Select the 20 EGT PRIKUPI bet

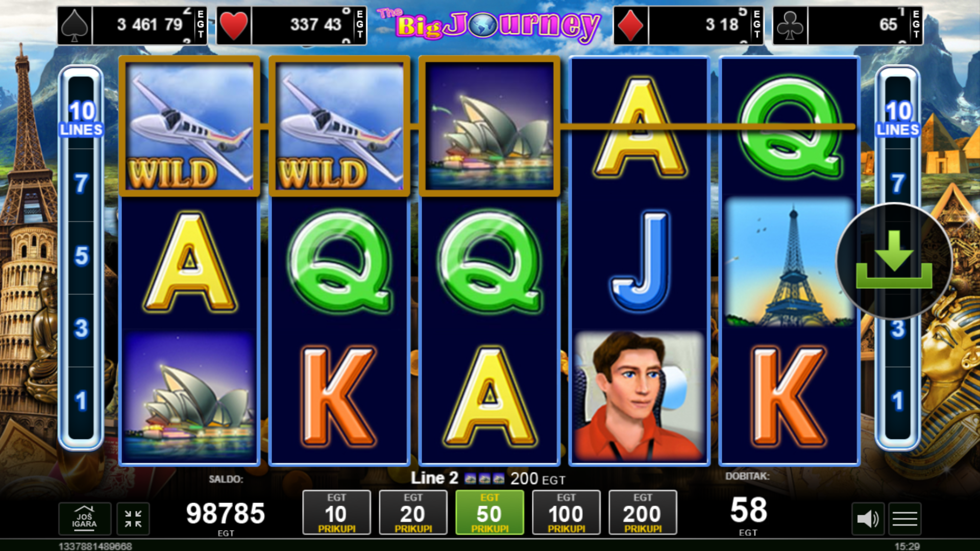413,513
